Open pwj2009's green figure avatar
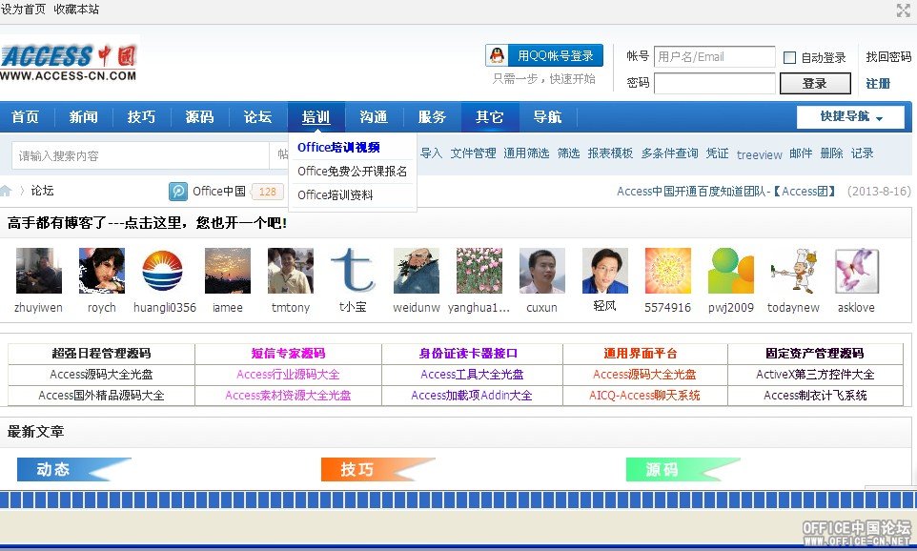This screenshot has width=917, height=551. pos(731,270)
